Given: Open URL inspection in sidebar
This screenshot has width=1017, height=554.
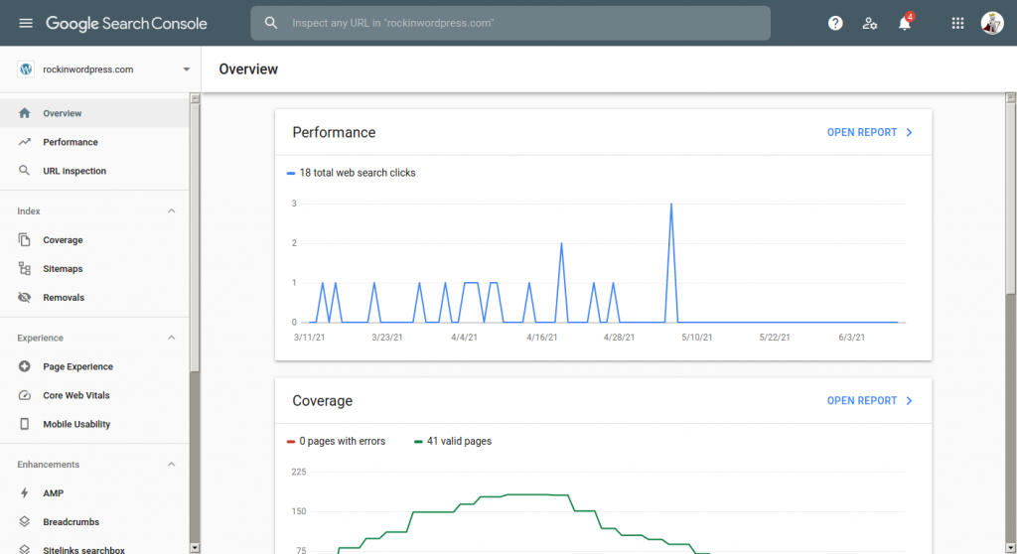Looking at the screenshot, I should [94, 171].
